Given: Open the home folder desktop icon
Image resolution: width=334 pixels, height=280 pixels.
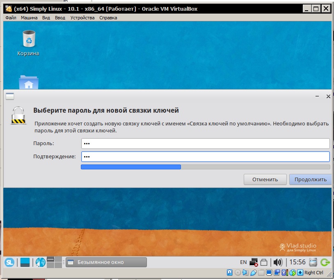Looking at the screenshot, I should coord(29,82).
